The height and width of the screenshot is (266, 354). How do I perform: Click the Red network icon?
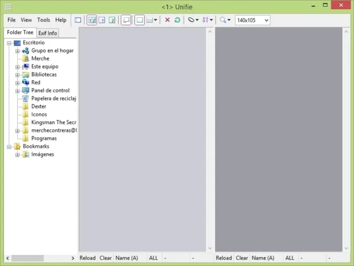[26, 82]
